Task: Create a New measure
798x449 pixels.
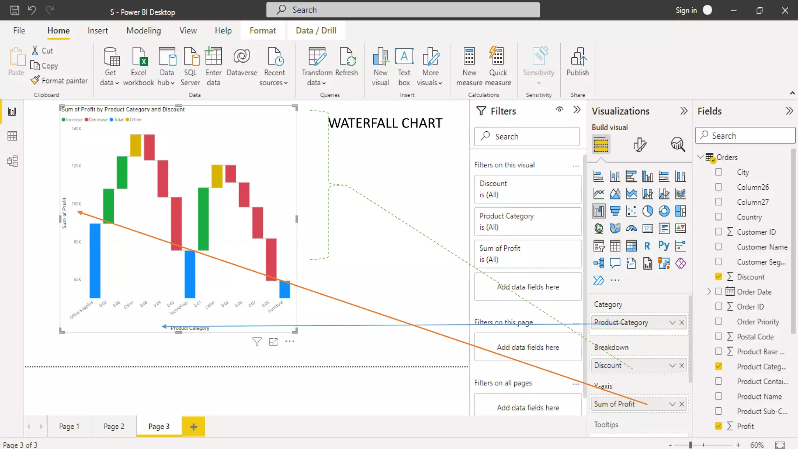Action: [x=469, y=66]
